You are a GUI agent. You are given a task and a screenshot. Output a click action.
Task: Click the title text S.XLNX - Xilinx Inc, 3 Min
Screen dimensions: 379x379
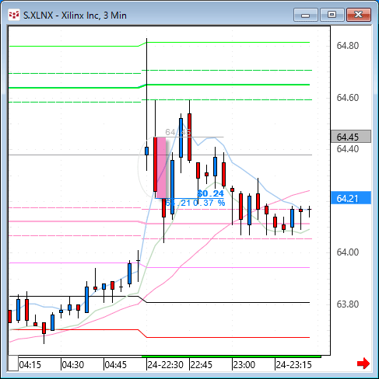coord(75,16)
